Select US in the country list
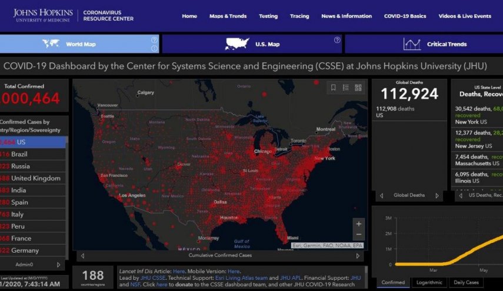The height and width of the screenshot is (291, 503). point(33,142)
